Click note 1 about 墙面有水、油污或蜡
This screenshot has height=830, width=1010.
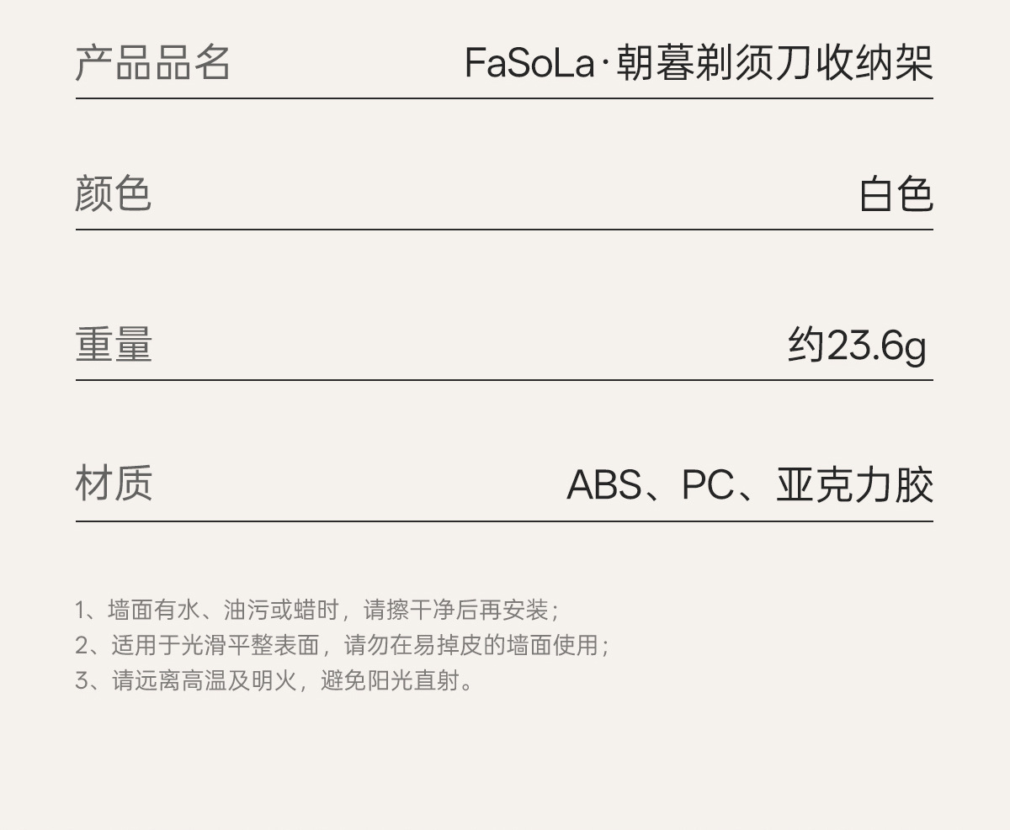[x=210, y=609]
